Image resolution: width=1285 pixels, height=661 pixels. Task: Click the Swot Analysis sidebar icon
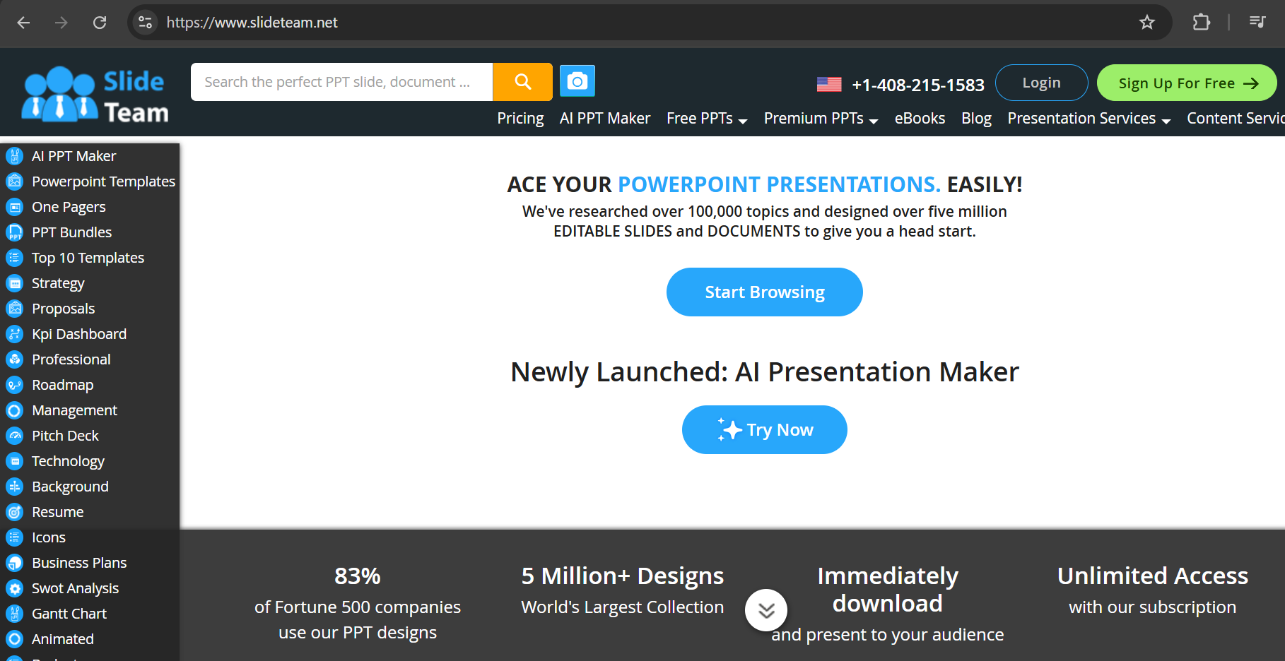click(15, 588)
